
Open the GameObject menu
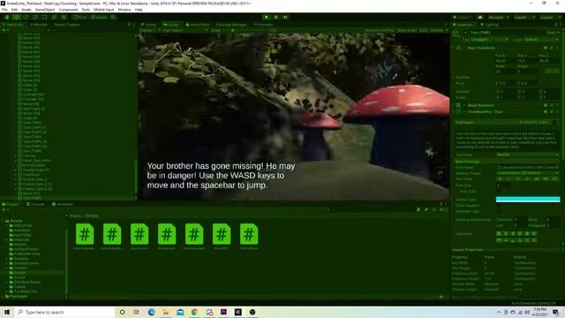point(45,10)
